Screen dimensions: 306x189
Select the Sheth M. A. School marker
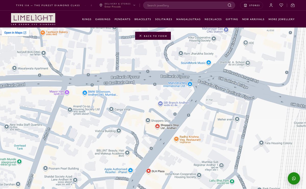point(248,63)
